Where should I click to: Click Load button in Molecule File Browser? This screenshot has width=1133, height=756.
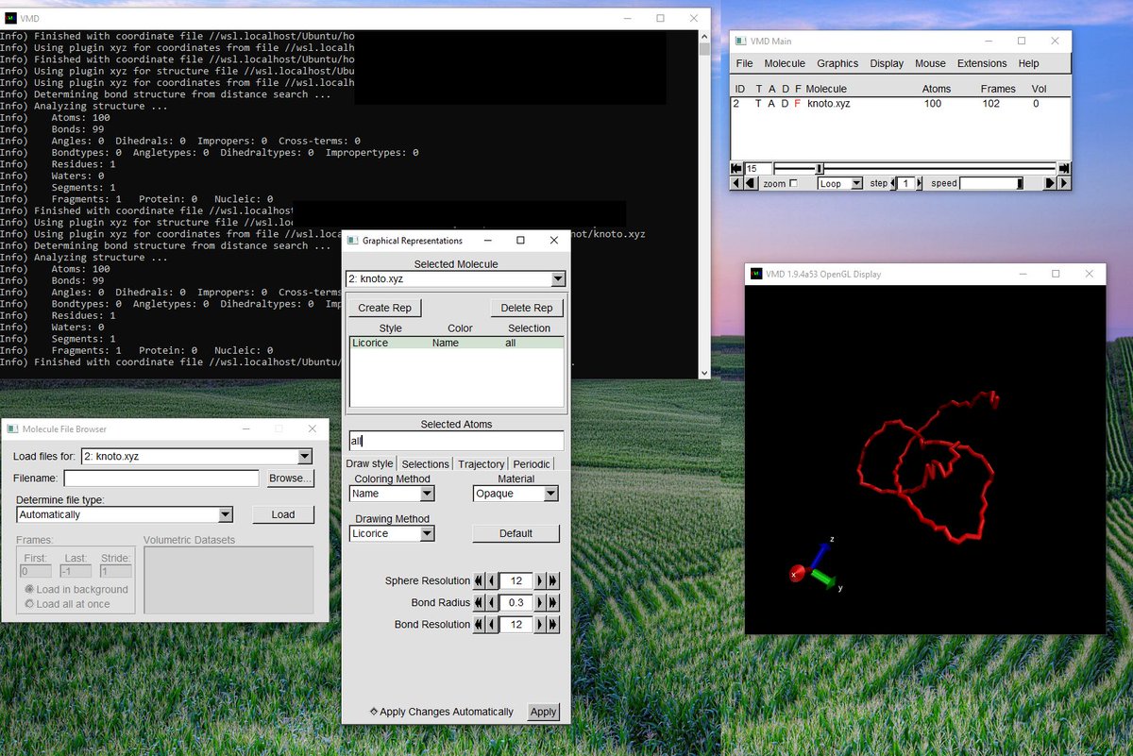(283, 514)
